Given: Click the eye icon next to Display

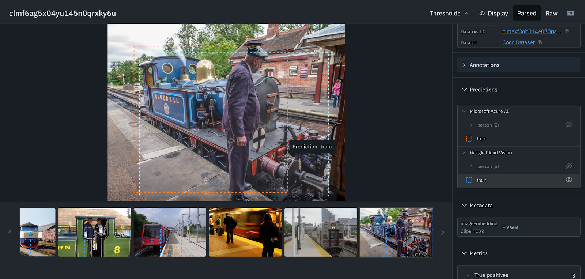Looking at the screenshot, I should 482,13.
